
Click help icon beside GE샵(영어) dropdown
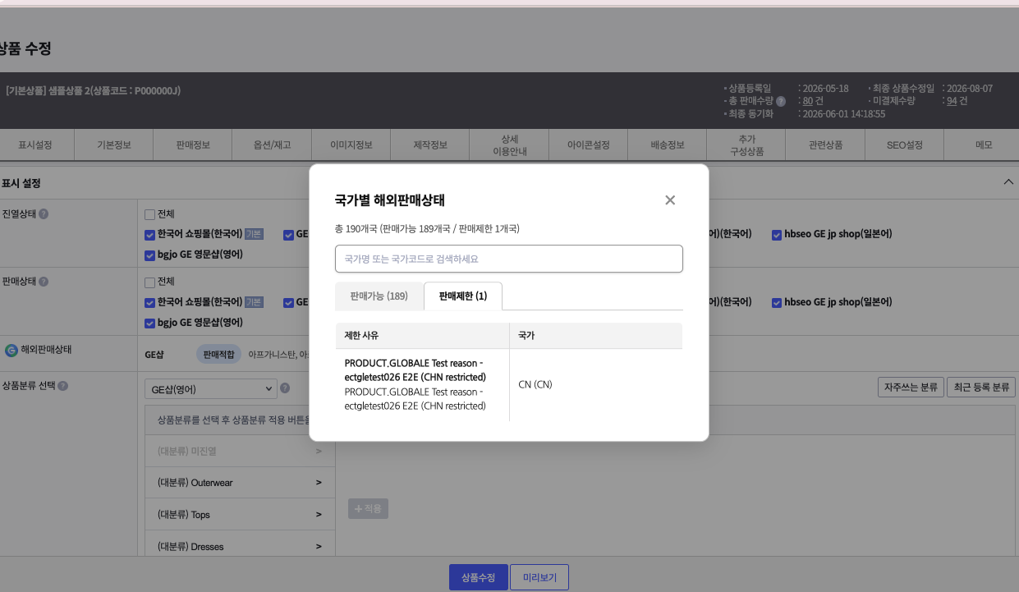coord(285,388)
